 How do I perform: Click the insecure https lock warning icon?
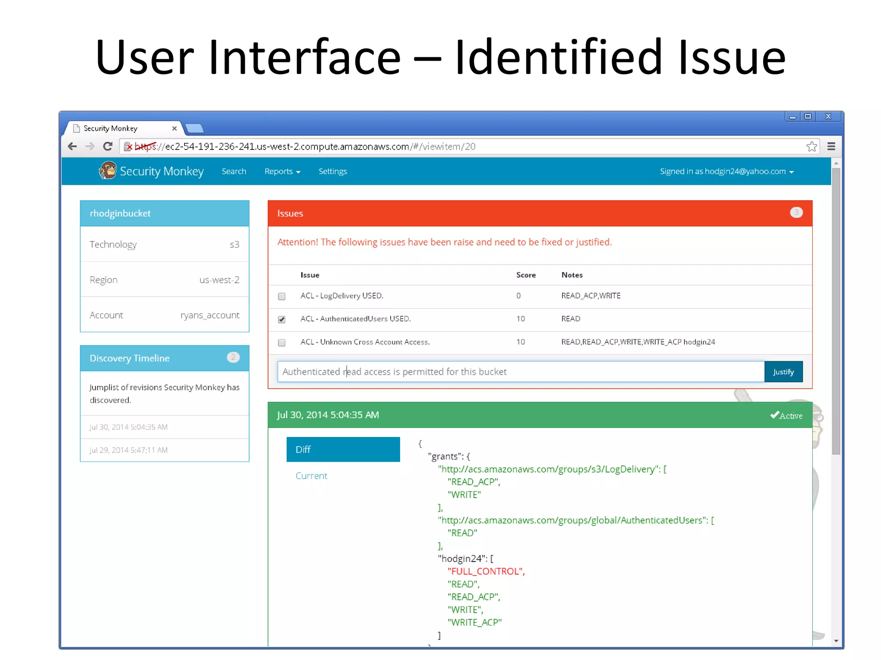[x=128, y=147]
